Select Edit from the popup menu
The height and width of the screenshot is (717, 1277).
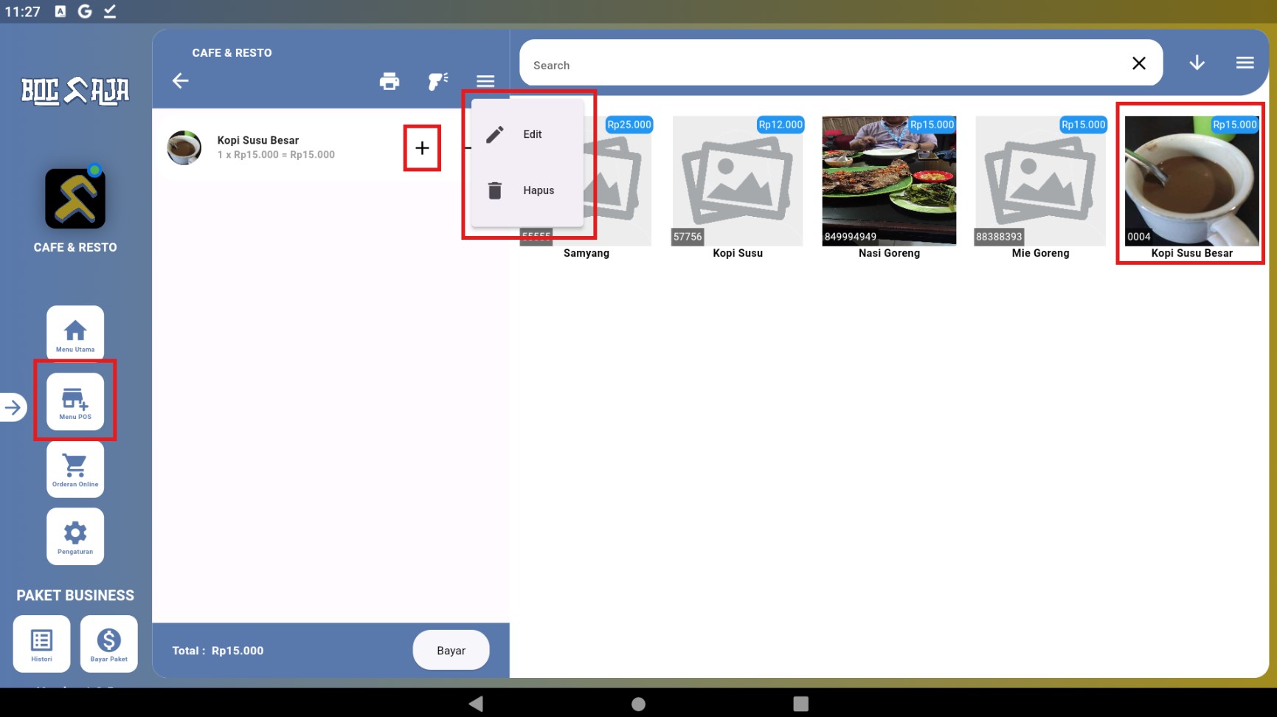pyautogui.click(x=527, y=134)
